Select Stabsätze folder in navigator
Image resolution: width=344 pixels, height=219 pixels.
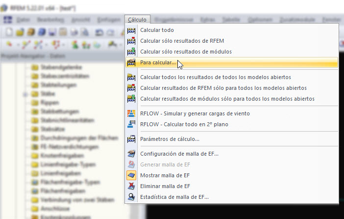pyautogui.click(x=52, y=129)
